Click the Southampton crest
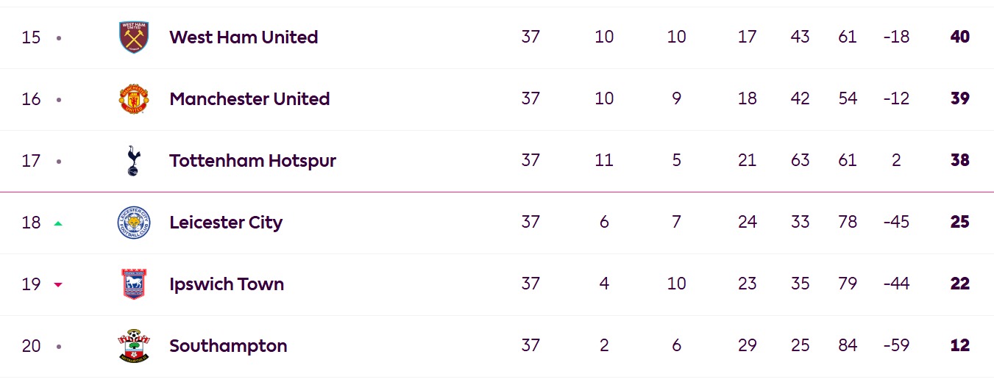This screenshot has width=994, height=382. point(134,346)
